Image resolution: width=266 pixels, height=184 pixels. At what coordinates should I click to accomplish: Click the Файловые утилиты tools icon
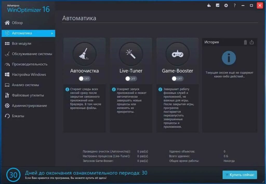click(7, 95)
